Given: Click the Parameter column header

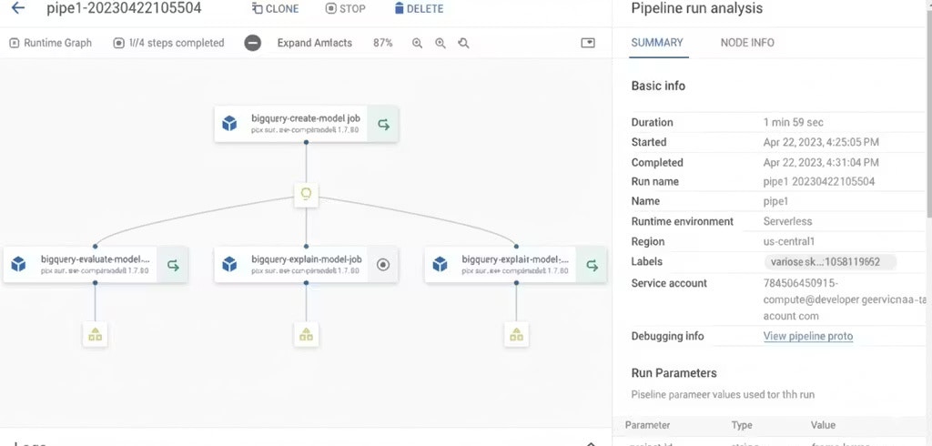Looking at the screenshot, I should (x=647, y=425).
